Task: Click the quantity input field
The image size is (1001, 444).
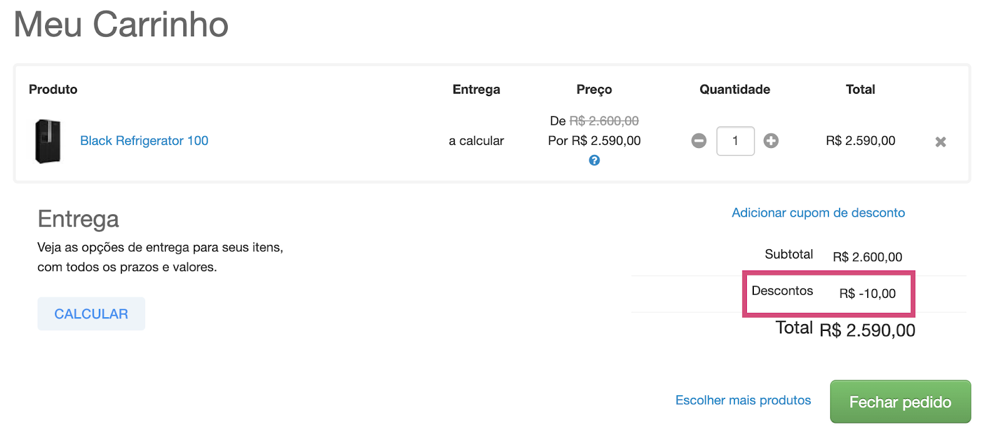Action: [735, 141]
